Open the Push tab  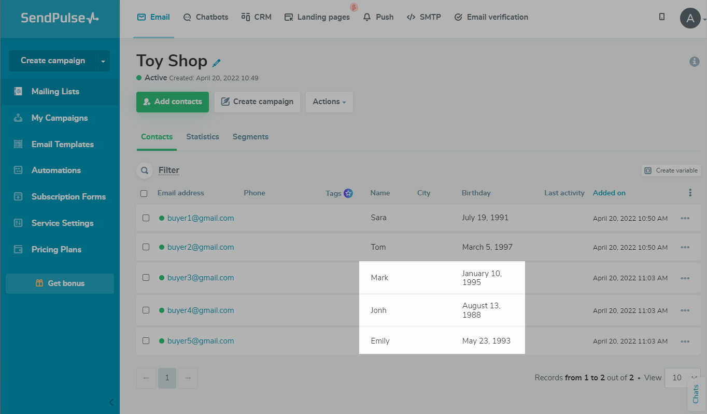click(x=378, y=17)
